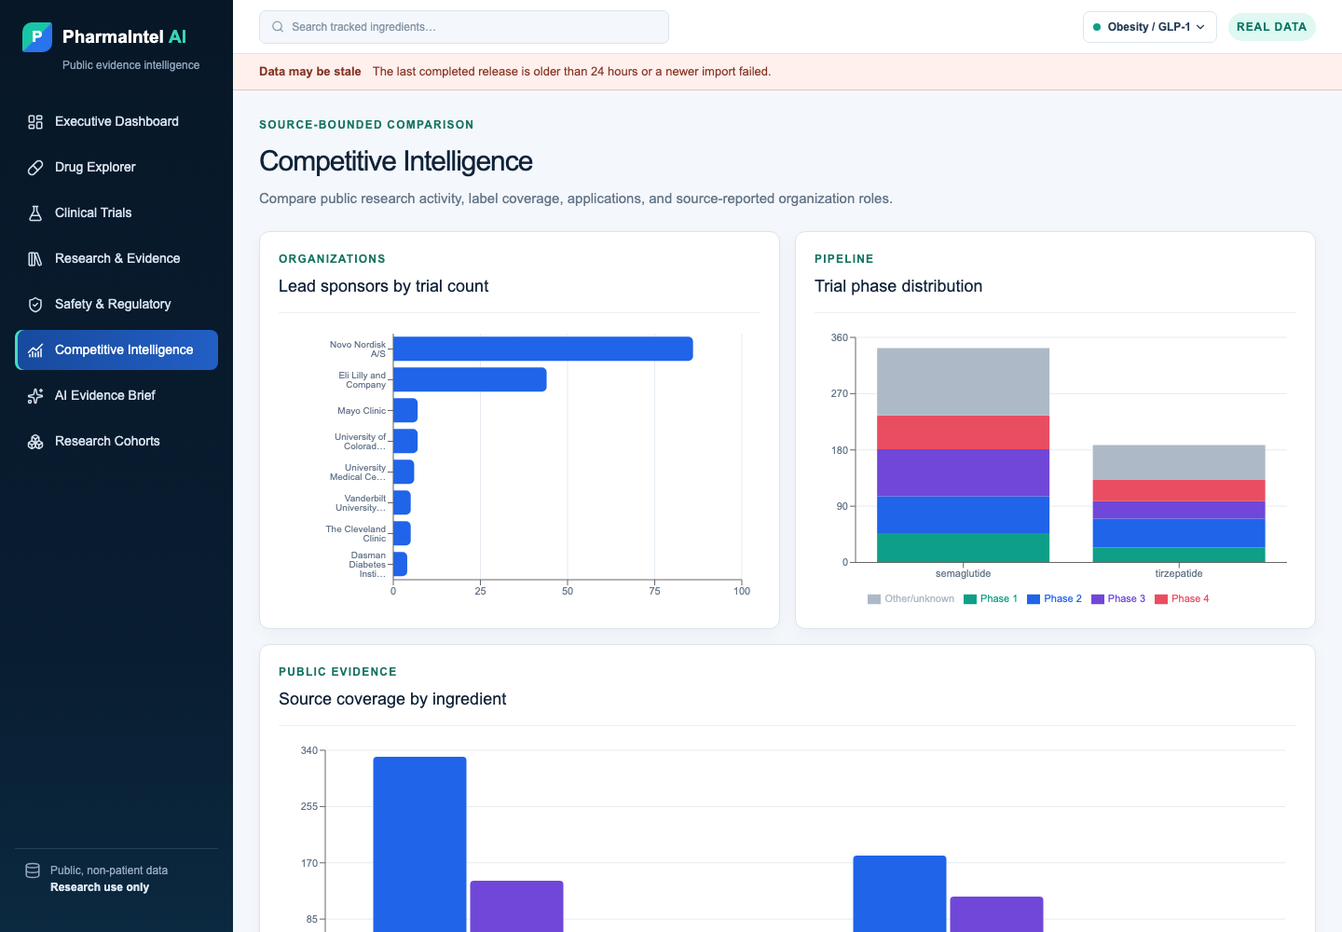Click the tallest blue bar in Source coverage chart
Image resolution: width=1342 pixels, height=932 pixels.
(x=419, y=843)
